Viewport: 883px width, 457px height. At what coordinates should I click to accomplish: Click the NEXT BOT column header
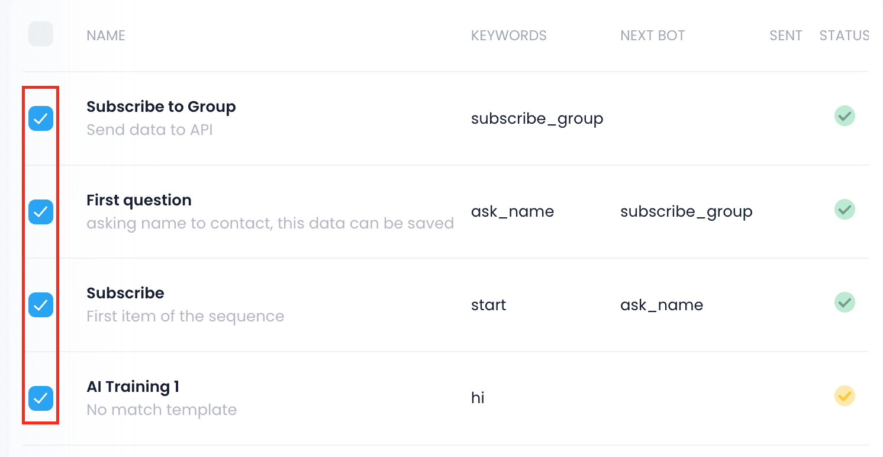[653, 36]
